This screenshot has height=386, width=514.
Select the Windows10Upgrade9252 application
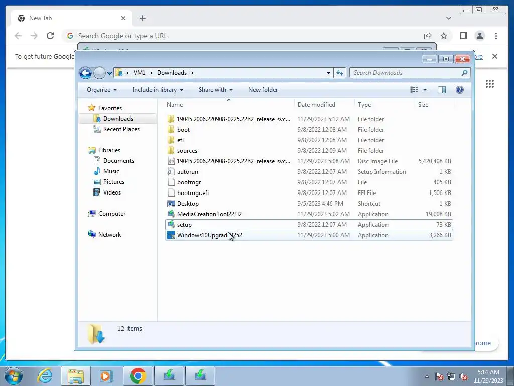tap(309, 235)
